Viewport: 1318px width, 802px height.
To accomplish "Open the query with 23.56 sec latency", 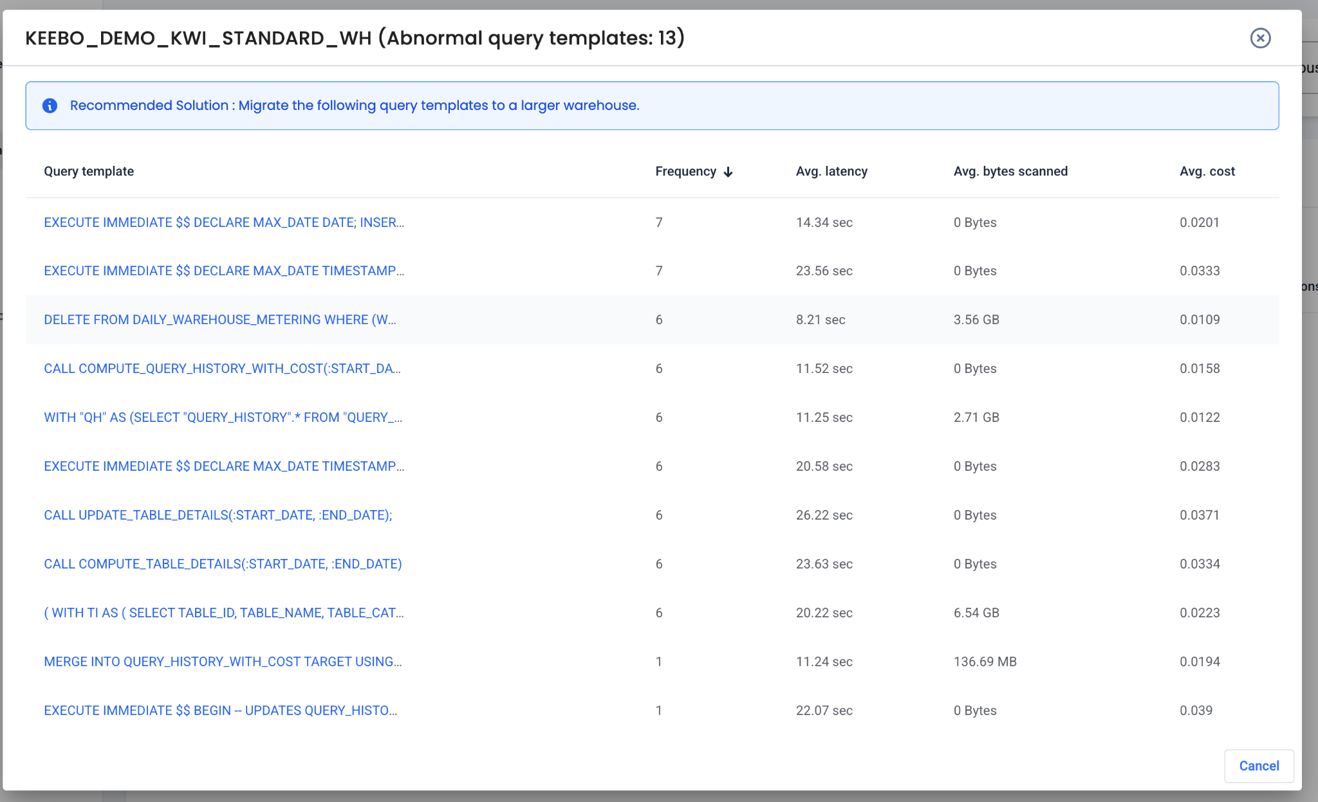I will click(223, 271).
